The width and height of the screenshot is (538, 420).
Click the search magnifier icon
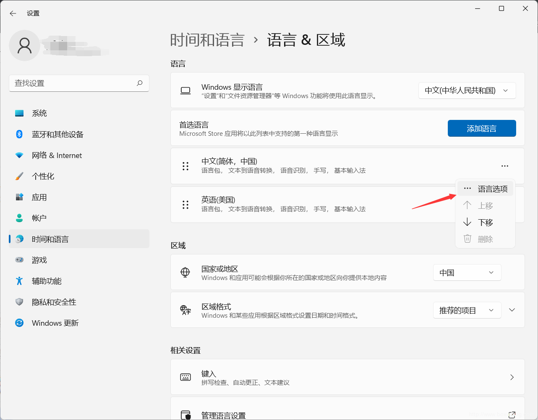pyautogui.click(x=140, y=83)
